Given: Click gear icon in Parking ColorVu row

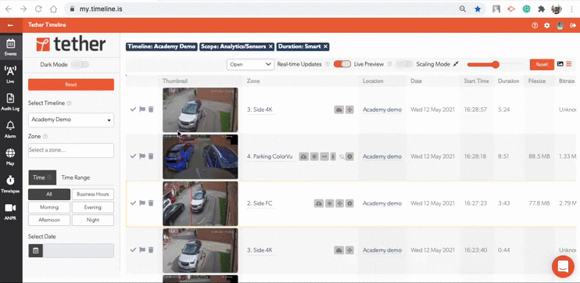Looking at the screenshot, I should point(349,156).
